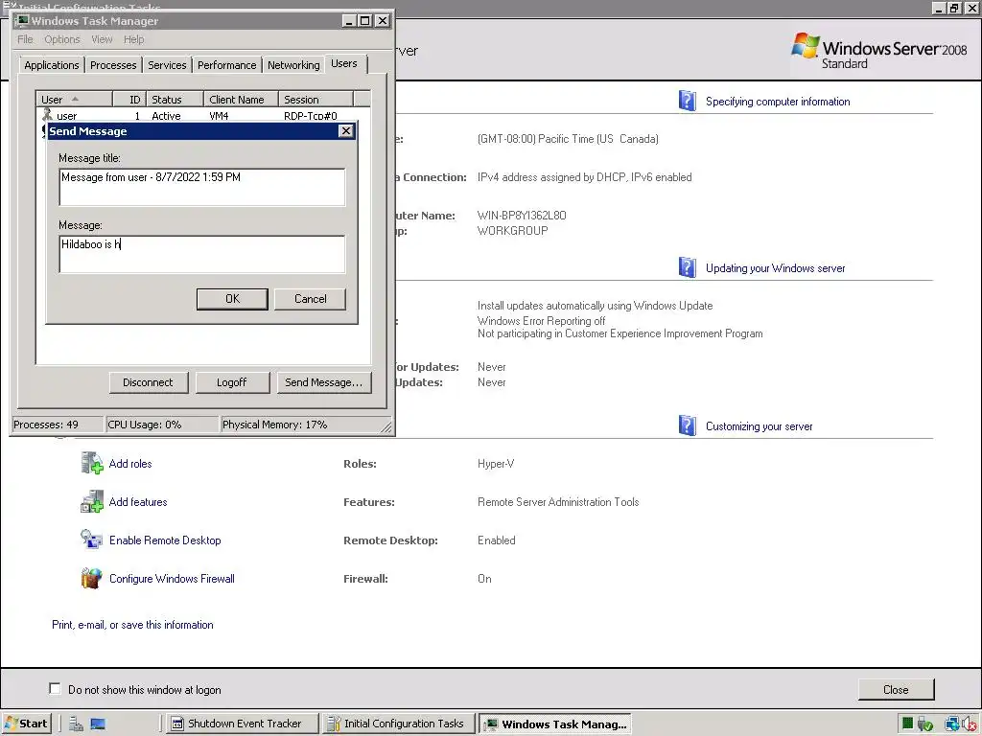Open the Add roles link
Viewport: 982px width, 736px height.
130,464
